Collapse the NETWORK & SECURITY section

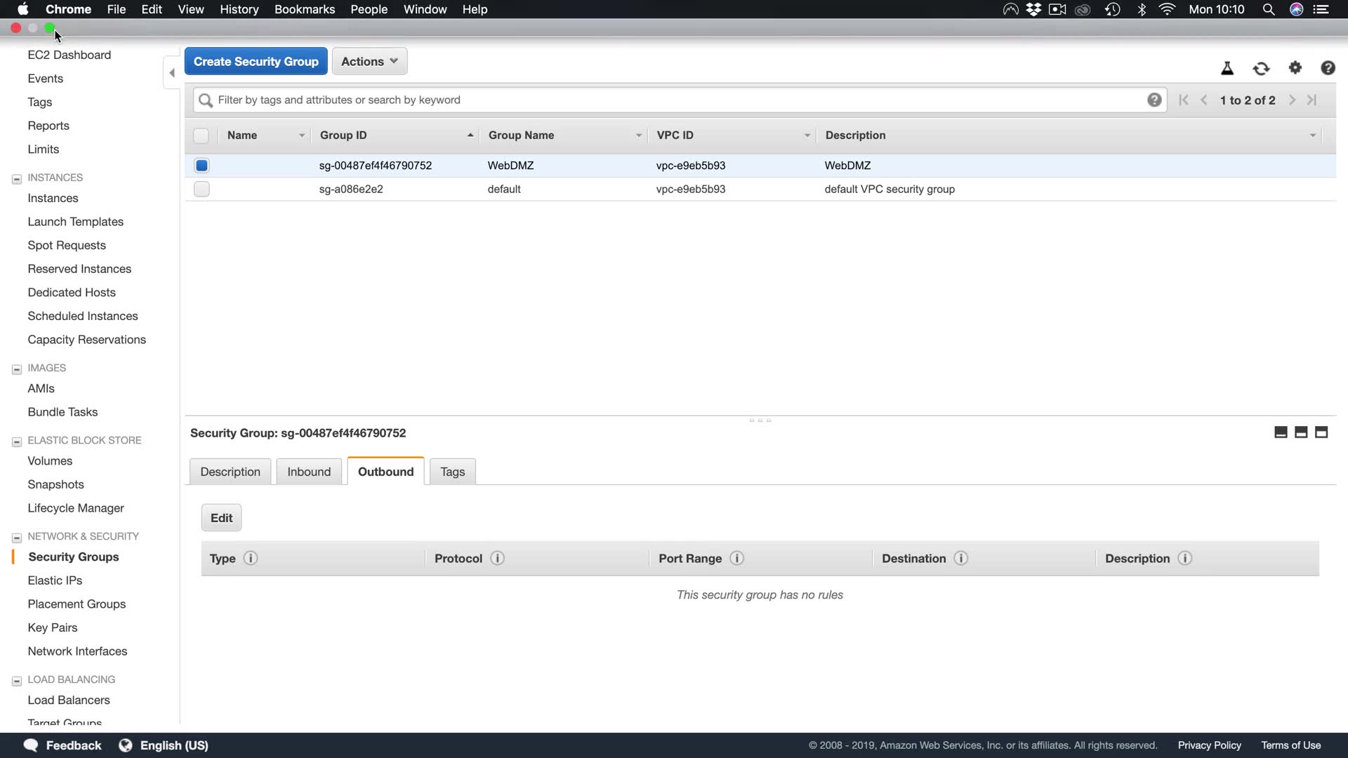click(17, 537)
